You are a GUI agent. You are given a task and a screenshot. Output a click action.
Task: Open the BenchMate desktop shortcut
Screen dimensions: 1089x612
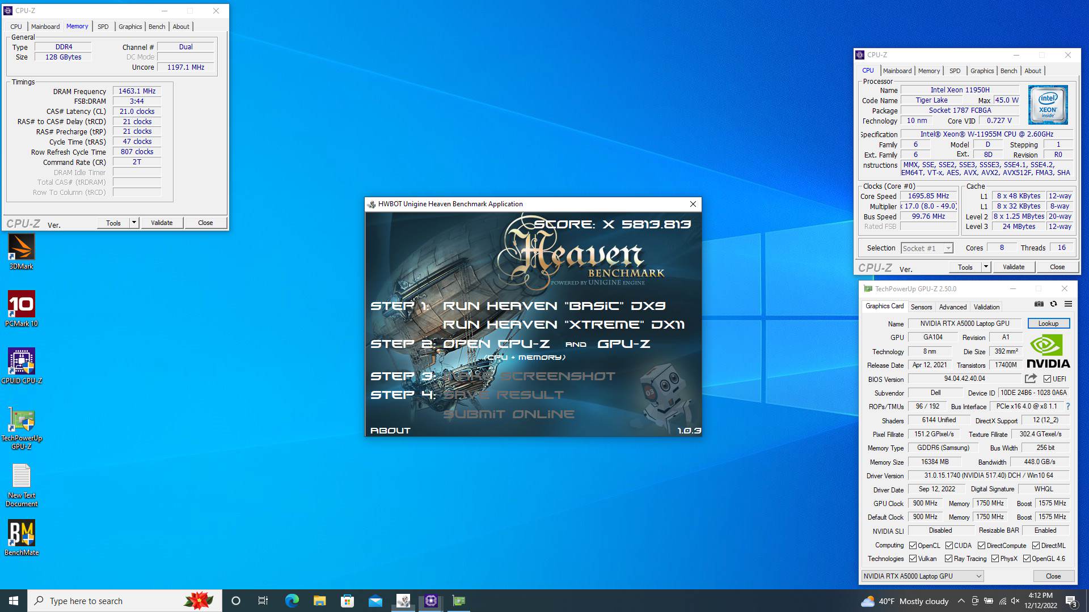22,538
